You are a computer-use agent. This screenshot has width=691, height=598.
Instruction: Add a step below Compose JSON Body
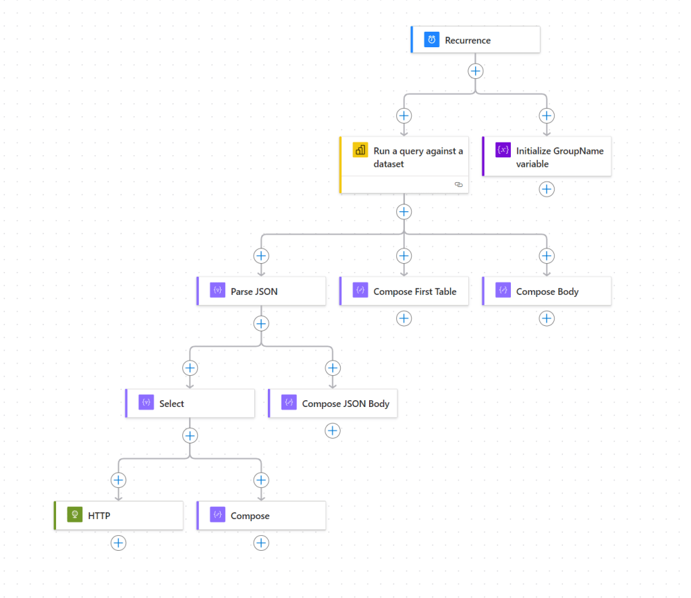[x=332, y=430]
